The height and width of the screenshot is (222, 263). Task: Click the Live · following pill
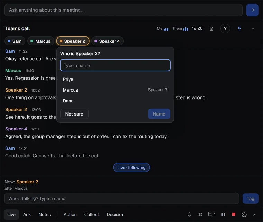point(131,168)
